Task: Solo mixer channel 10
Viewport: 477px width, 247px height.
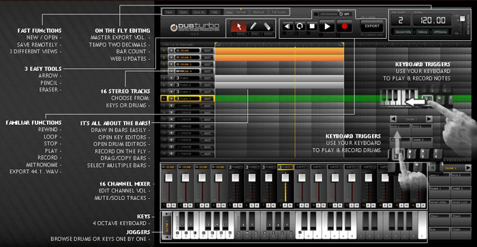Action: pyautogui.click(x=318, y=205)
